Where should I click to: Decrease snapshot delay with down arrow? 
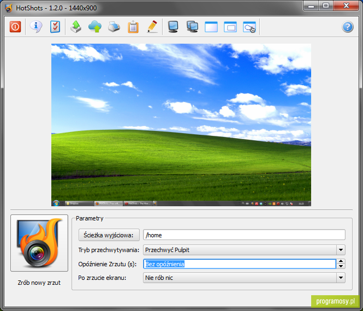click(x=341, y=266)
